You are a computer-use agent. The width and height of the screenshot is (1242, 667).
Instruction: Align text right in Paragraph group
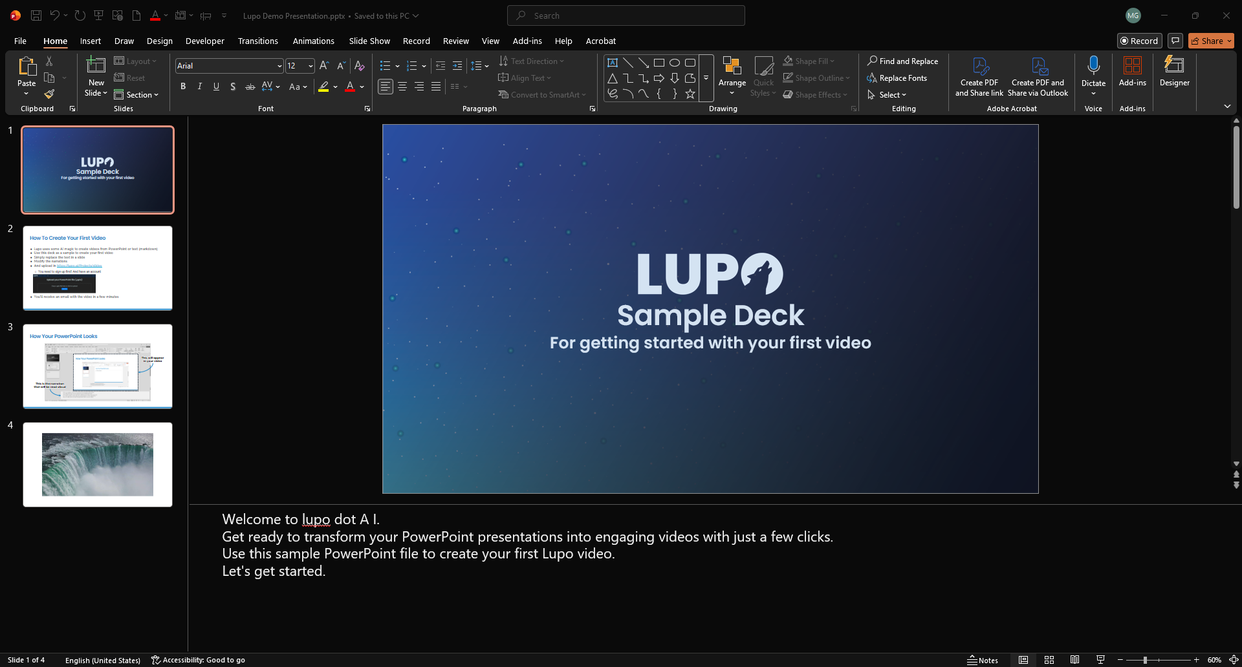pyautogui.click(x=419, y=86)
